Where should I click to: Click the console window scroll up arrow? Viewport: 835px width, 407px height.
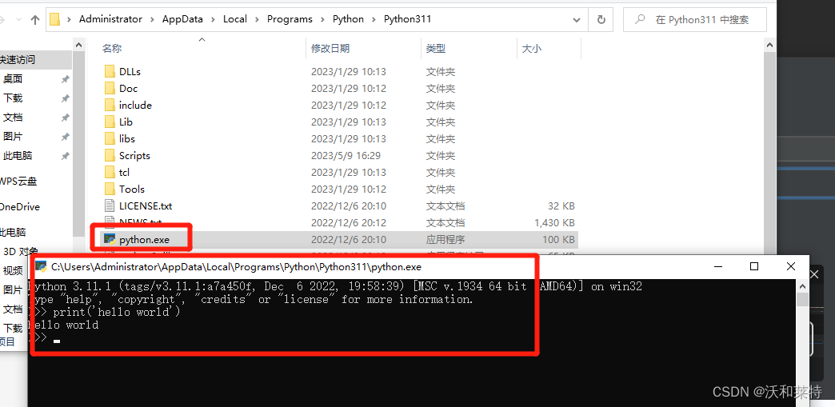pos(803,285)
